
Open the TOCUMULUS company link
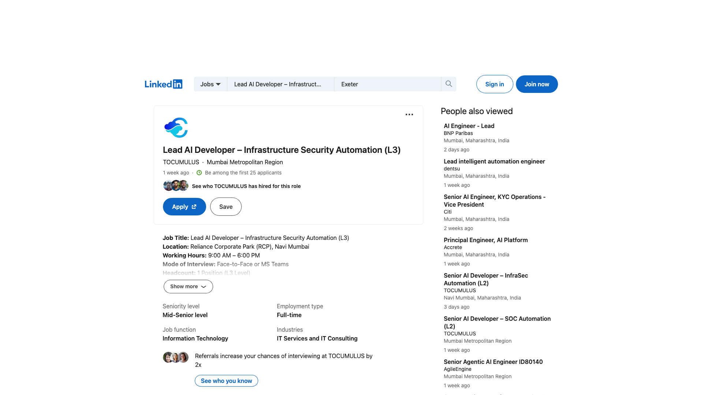[x=181, y=162]
